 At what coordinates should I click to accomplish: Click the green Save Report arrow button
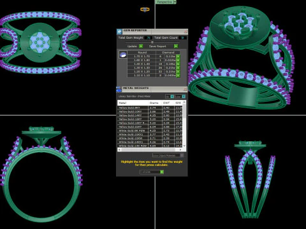[x=176, y=46]
